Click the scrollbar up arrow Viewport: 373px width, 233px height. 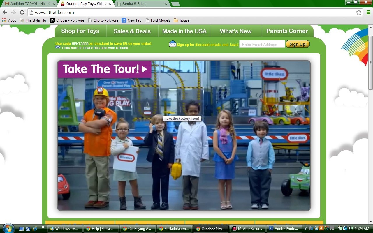pos(371,27)
